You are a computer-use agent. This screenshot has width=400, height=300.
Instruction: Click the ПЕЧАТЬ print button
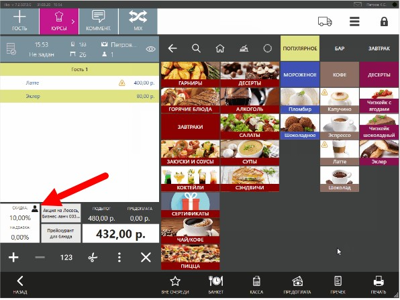click(x=379, y=285)
